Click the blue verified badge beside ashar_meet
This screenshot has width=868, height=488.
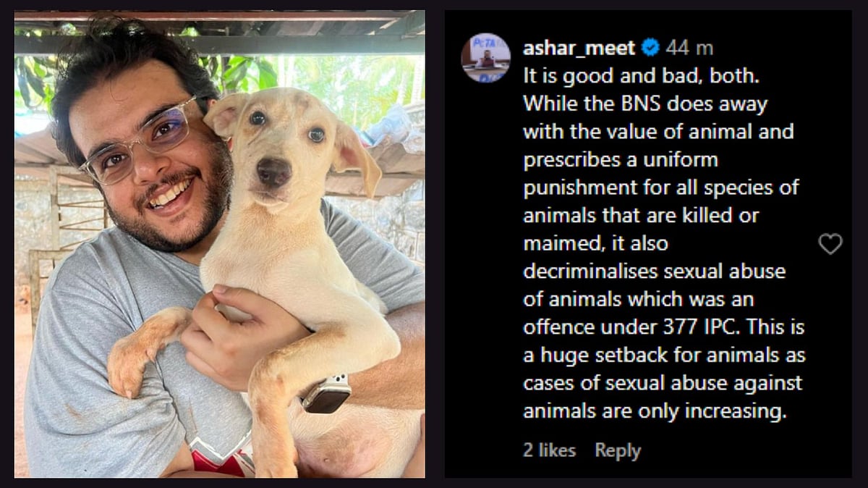click(651, 48)
